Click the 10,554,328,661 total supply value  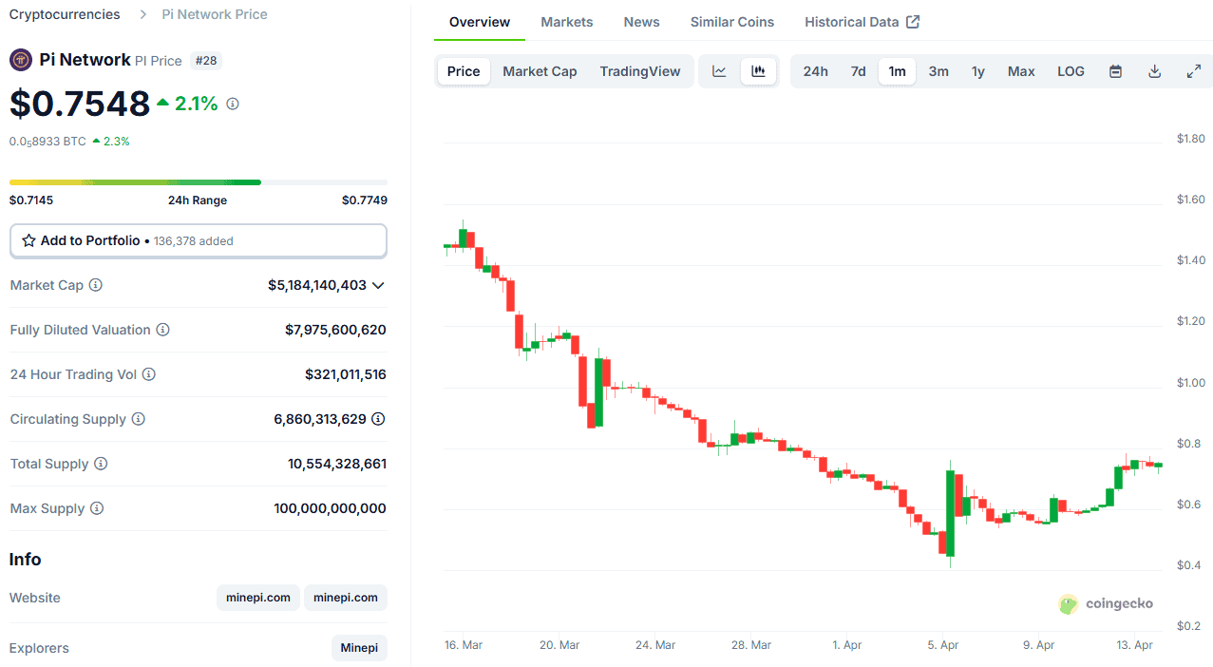click(337, 464)
